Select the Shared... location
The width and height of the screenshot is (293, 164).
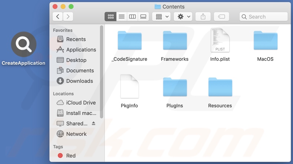tap(72, 124)
